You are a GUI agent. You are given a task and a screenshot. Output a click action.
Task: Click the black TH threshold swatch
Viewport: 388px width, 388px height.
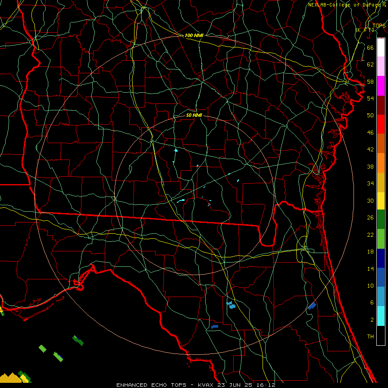click(x=381, y=335)
